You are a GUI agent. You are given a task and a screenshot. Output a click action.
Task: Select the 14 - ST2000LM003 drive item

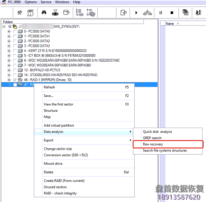[60, 75]
